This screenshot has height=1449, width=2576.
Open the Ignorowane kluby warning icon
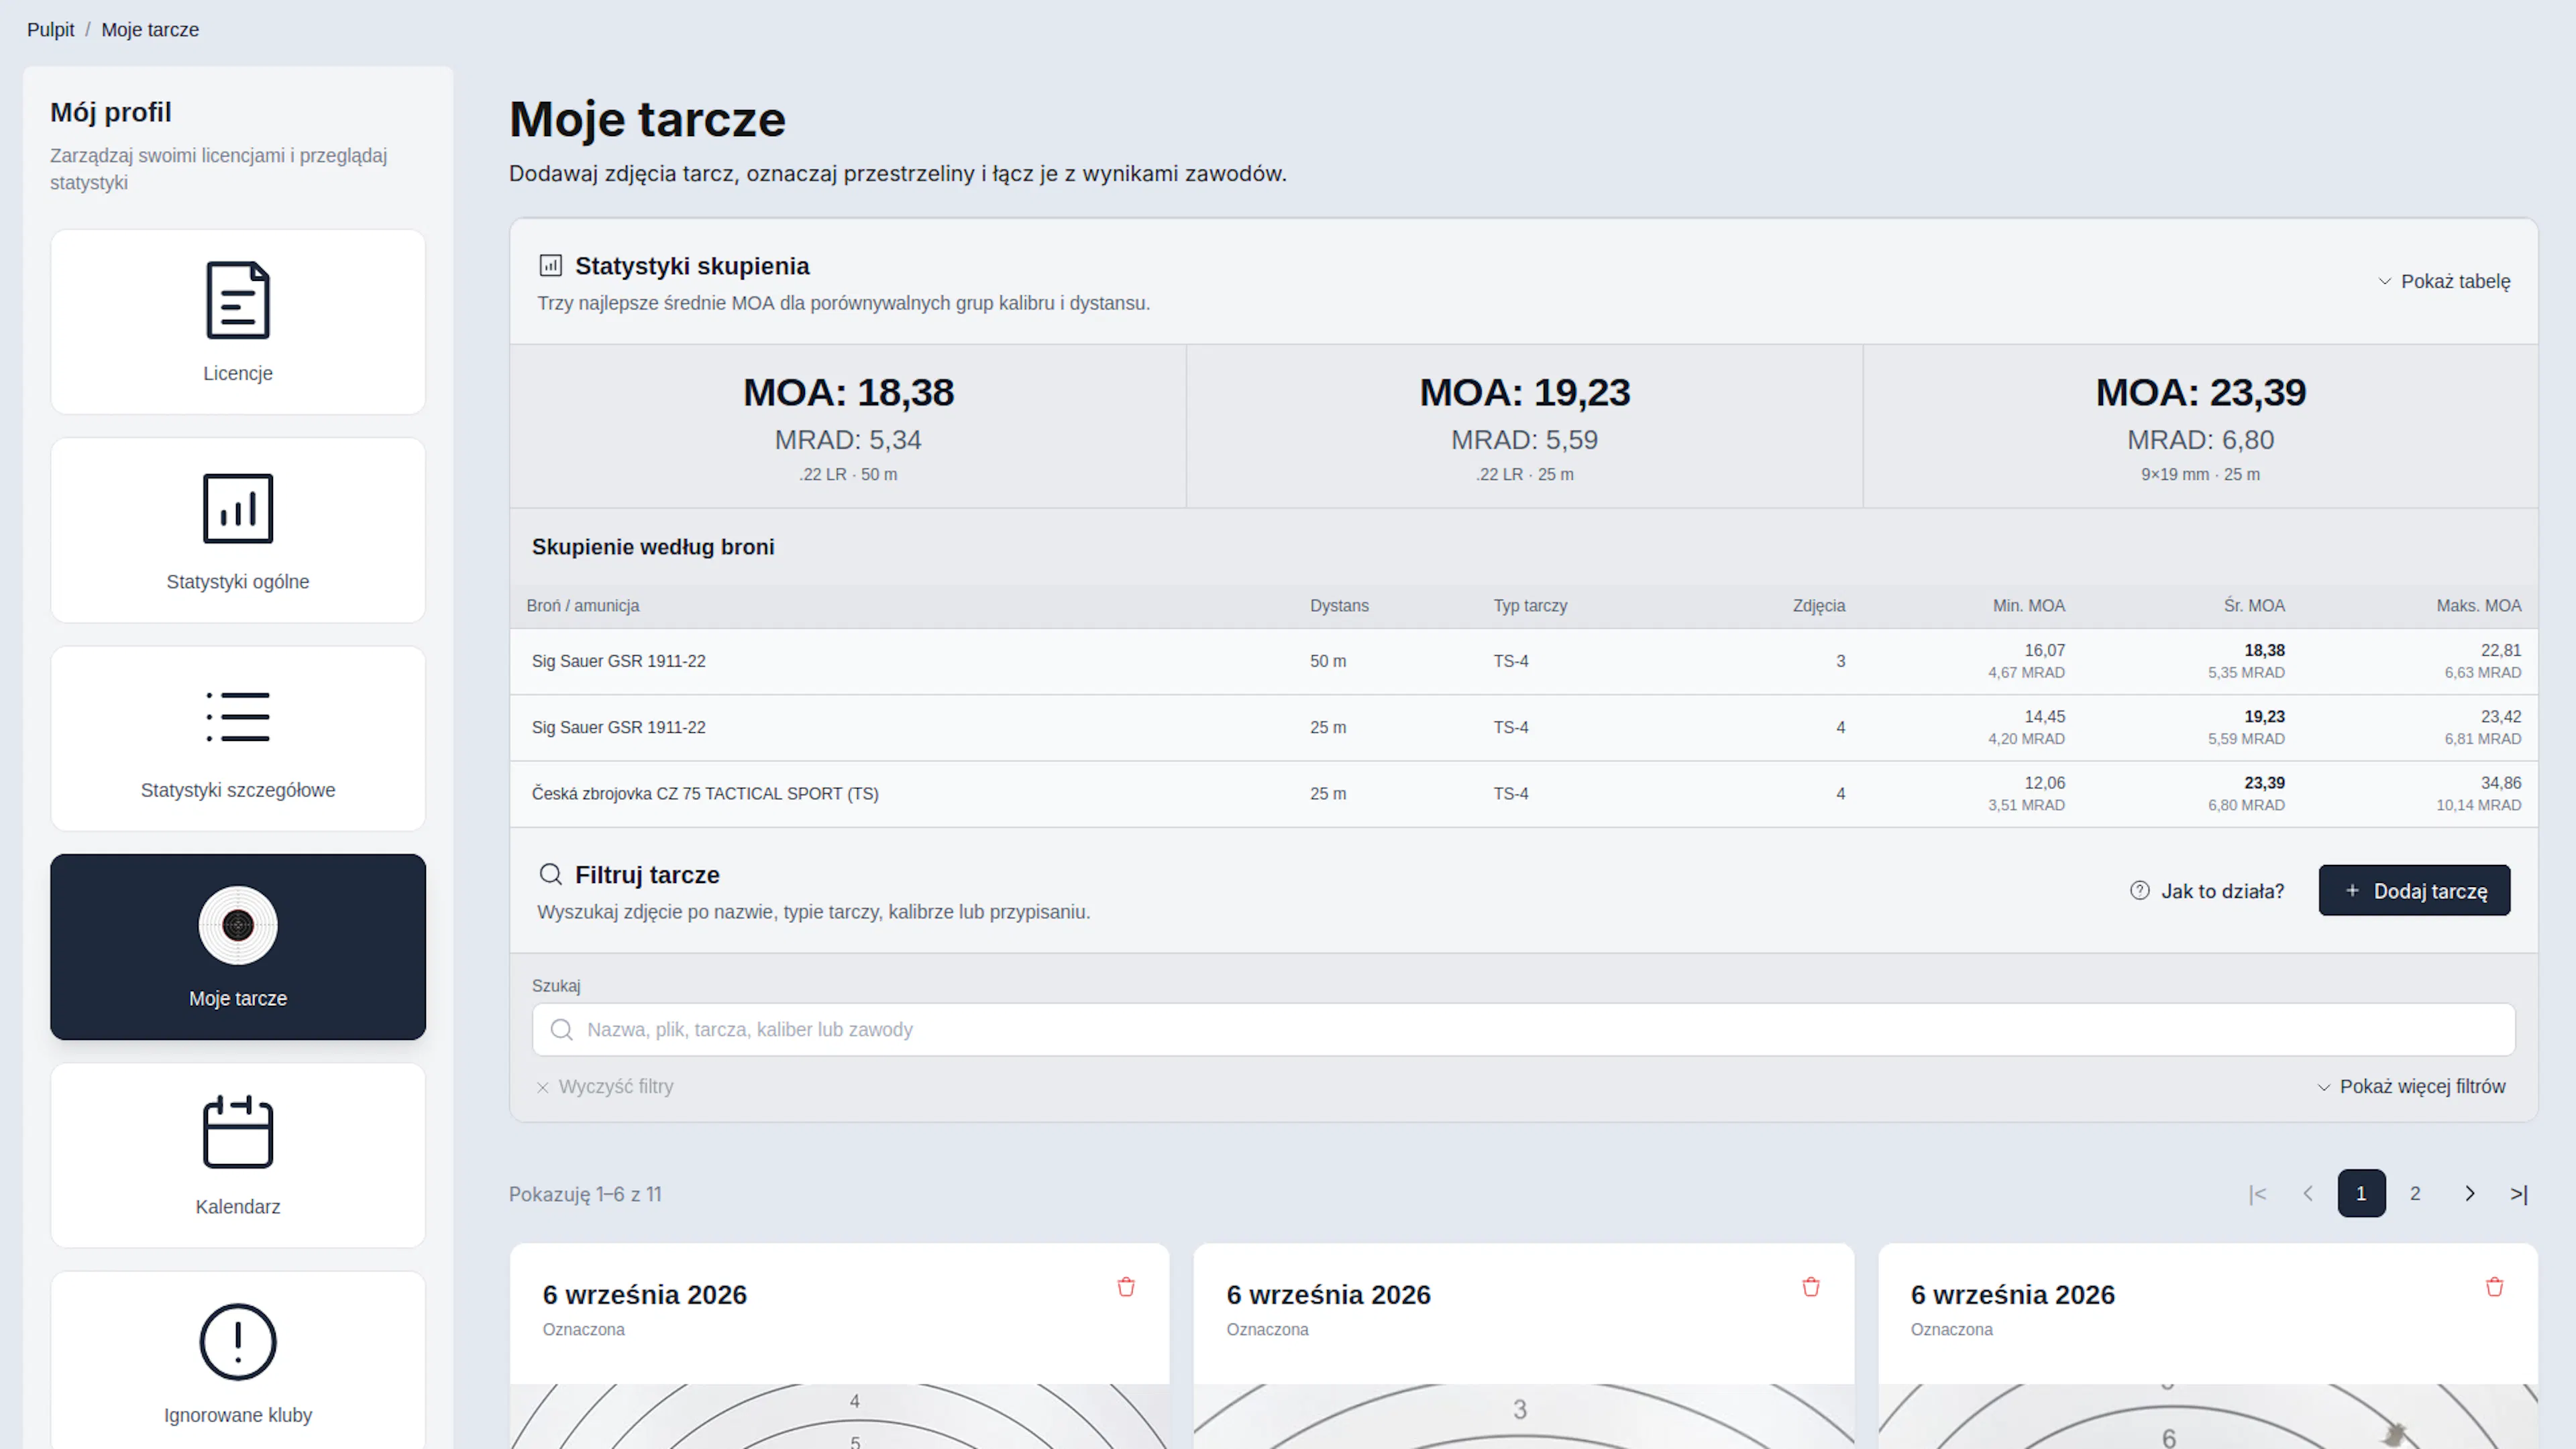click(x=238, y=1341)
